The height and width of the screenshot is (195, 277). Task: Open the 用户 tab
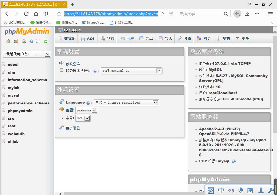click(x=127, y=38)
